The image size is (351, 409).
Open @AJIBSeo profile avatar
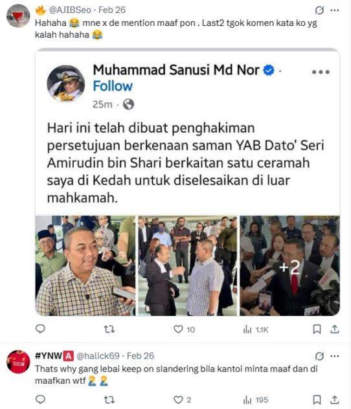point(18,16)
